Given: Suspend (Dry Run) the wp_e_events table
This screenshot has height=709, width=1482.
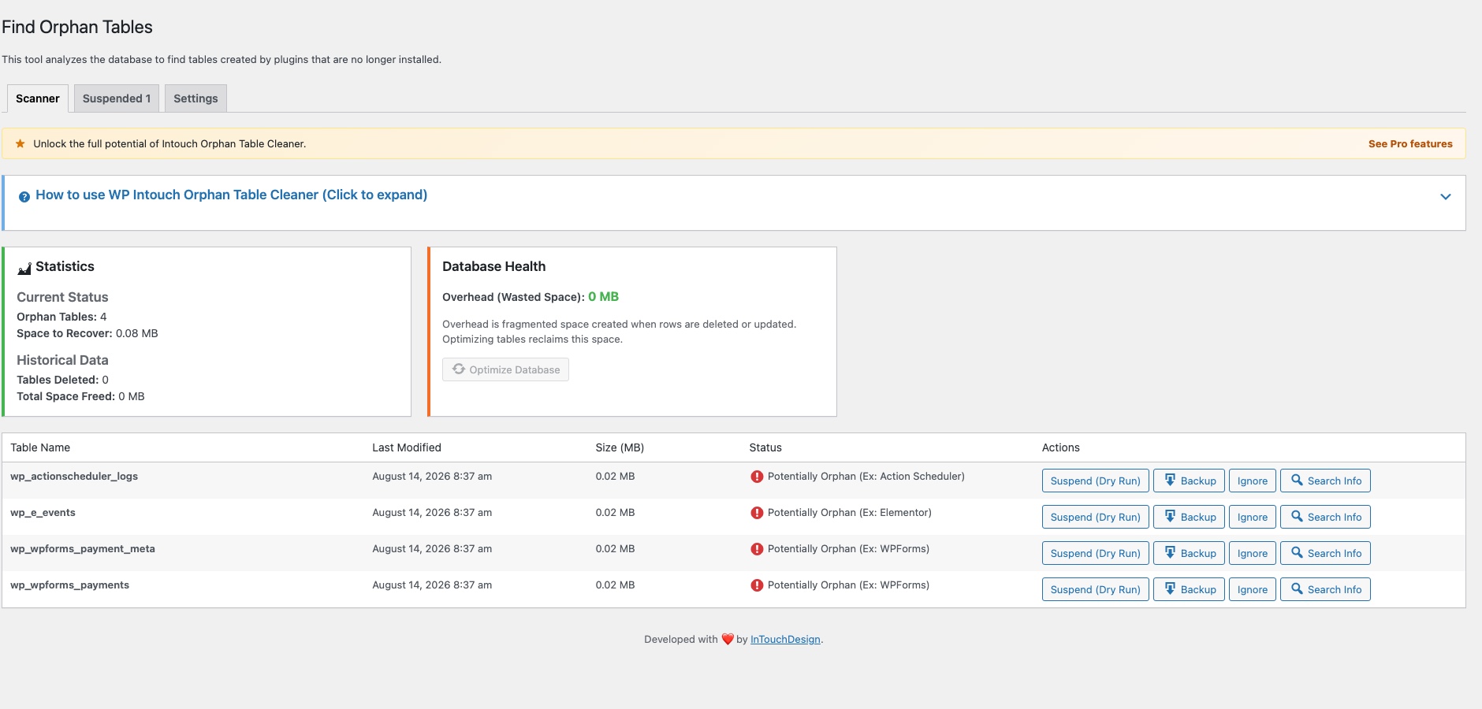Looking at the screenshot, I should point(1095,517).
